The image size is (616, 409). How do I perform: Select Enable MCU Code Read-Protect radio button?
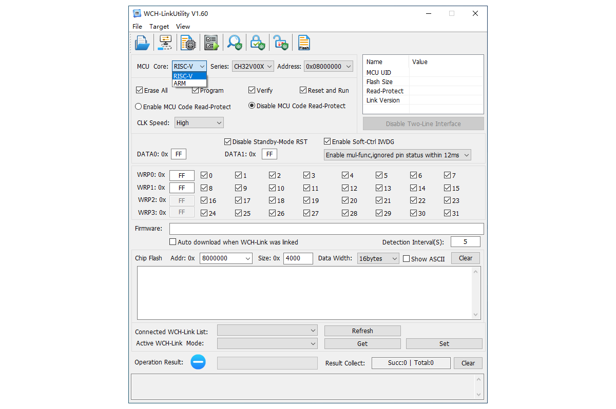pos(139,107)
